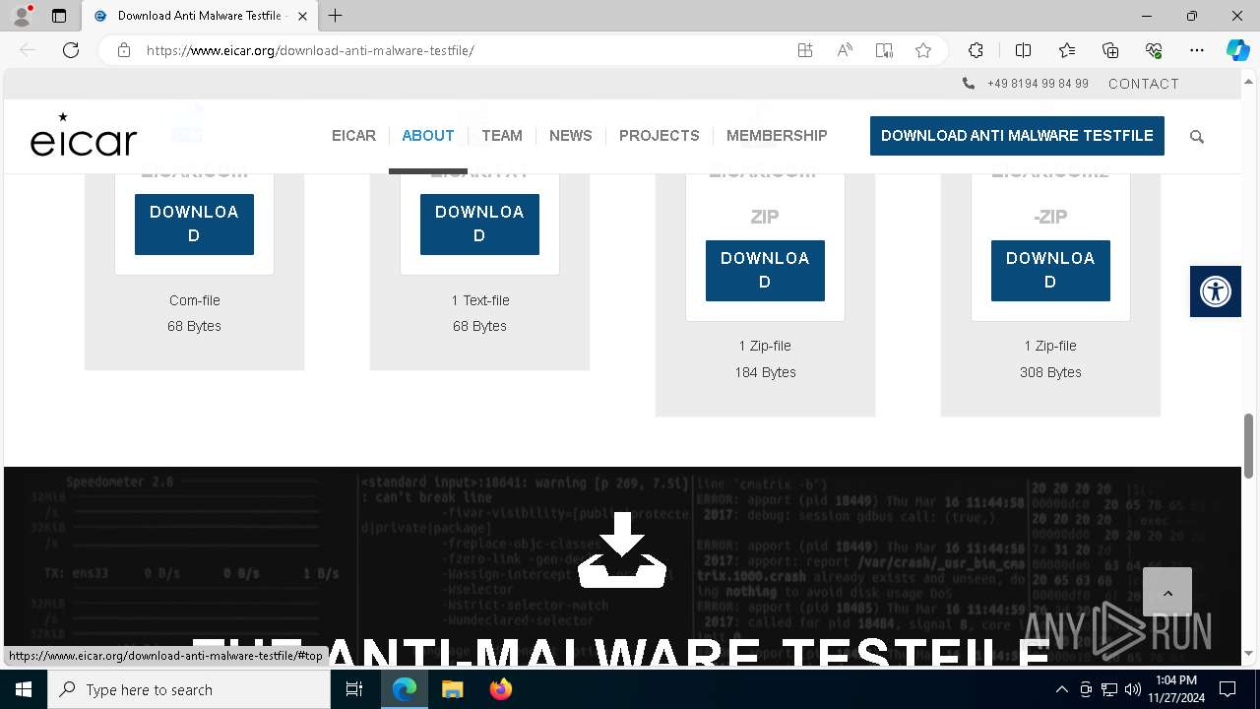This screenshot has width=1260, height=709.
Task: Open the NEWS menu item
Action: click(x=571, y=136)
